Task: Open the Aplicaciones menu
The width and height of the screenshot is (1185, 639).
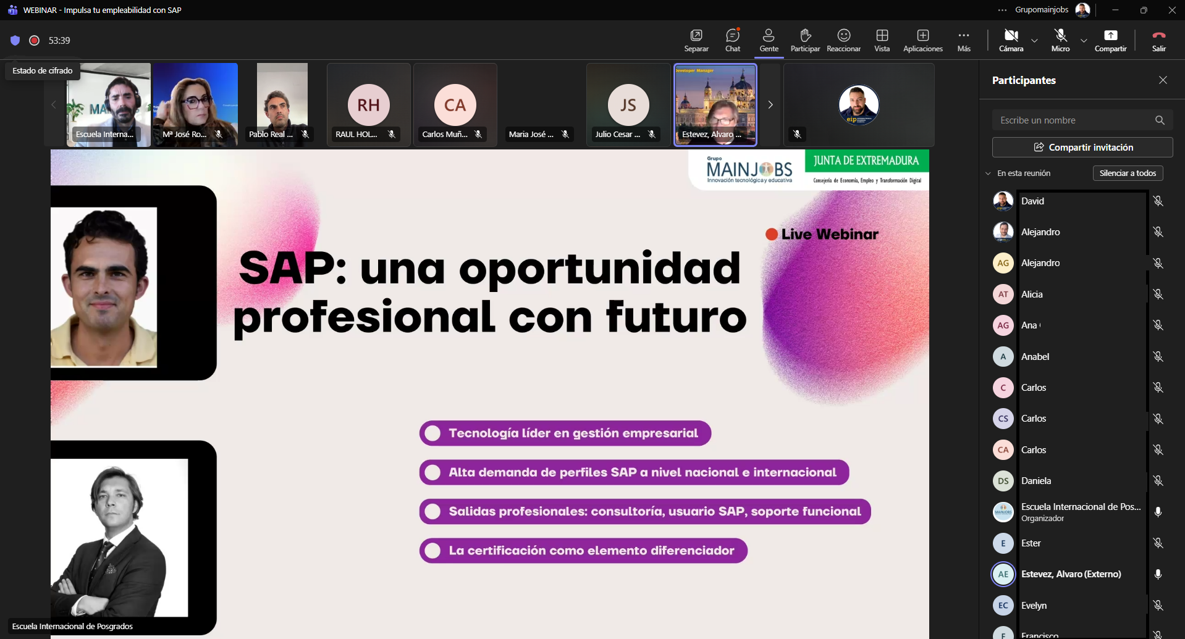Action: pyautogui.click(x=922, y=40)
